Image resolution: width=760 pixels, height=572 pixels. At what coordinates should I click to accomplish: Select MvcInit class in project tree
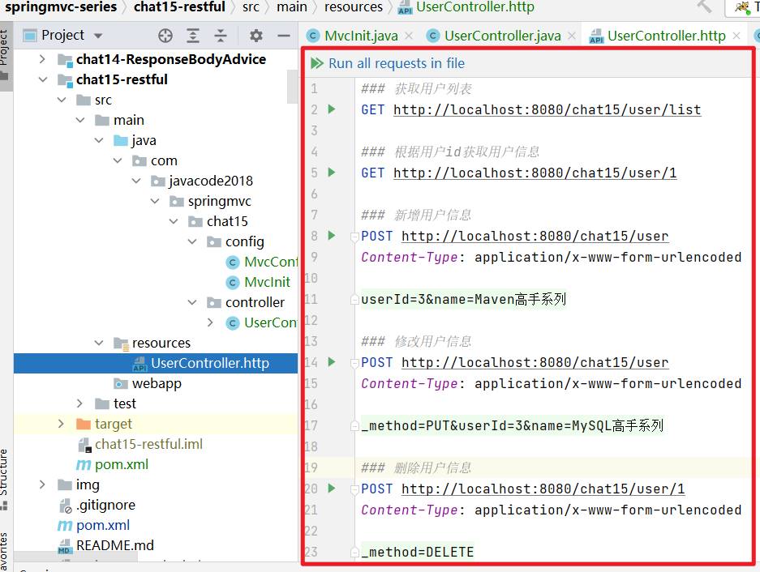tap(259, 282)
